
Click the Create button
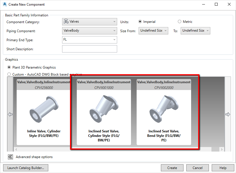172,168
